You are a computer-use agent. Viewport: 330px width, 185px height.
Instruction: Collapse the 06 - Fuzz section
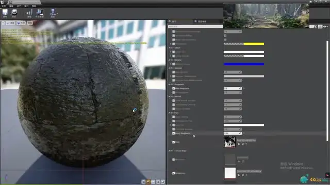(169, 113)
